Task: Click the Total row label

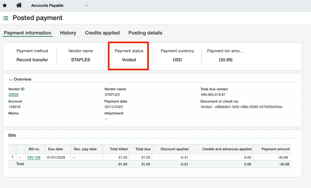Action: [x=20, y=164]
